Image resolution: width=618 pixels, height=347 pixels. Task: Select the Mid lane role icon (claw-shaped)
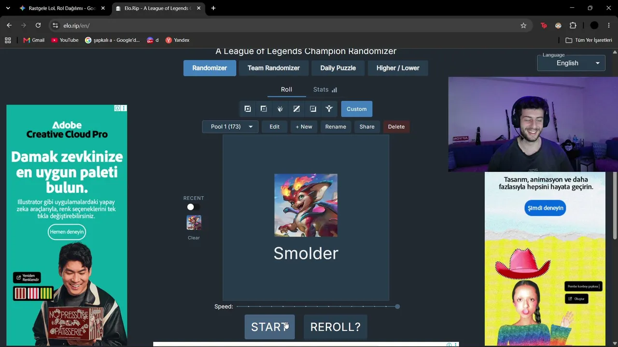coord(280,109)
